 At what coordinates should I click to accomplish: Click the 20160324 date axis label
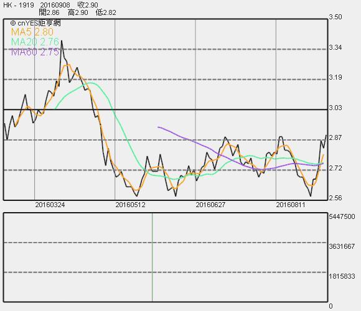[x=50, y=205]
